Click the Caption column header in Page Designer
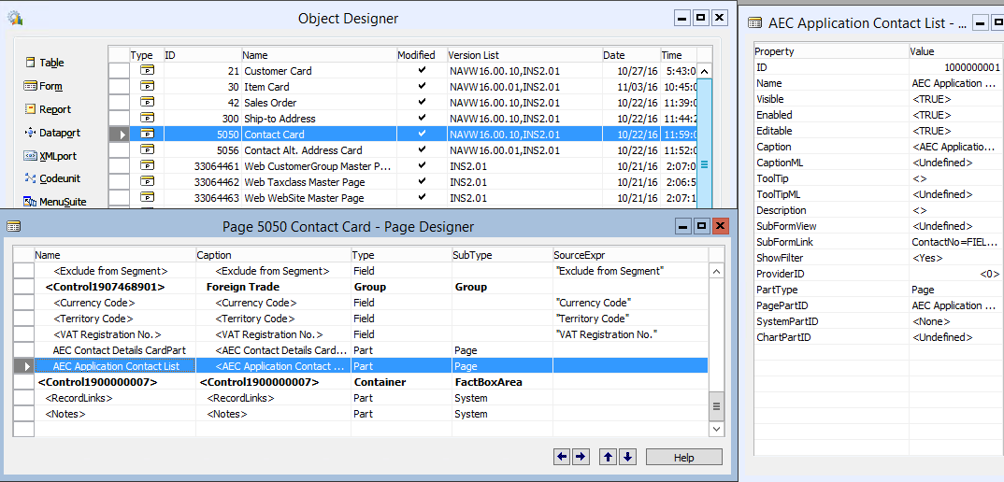Screen dimensions: 1004x482 tap(273, 255)
